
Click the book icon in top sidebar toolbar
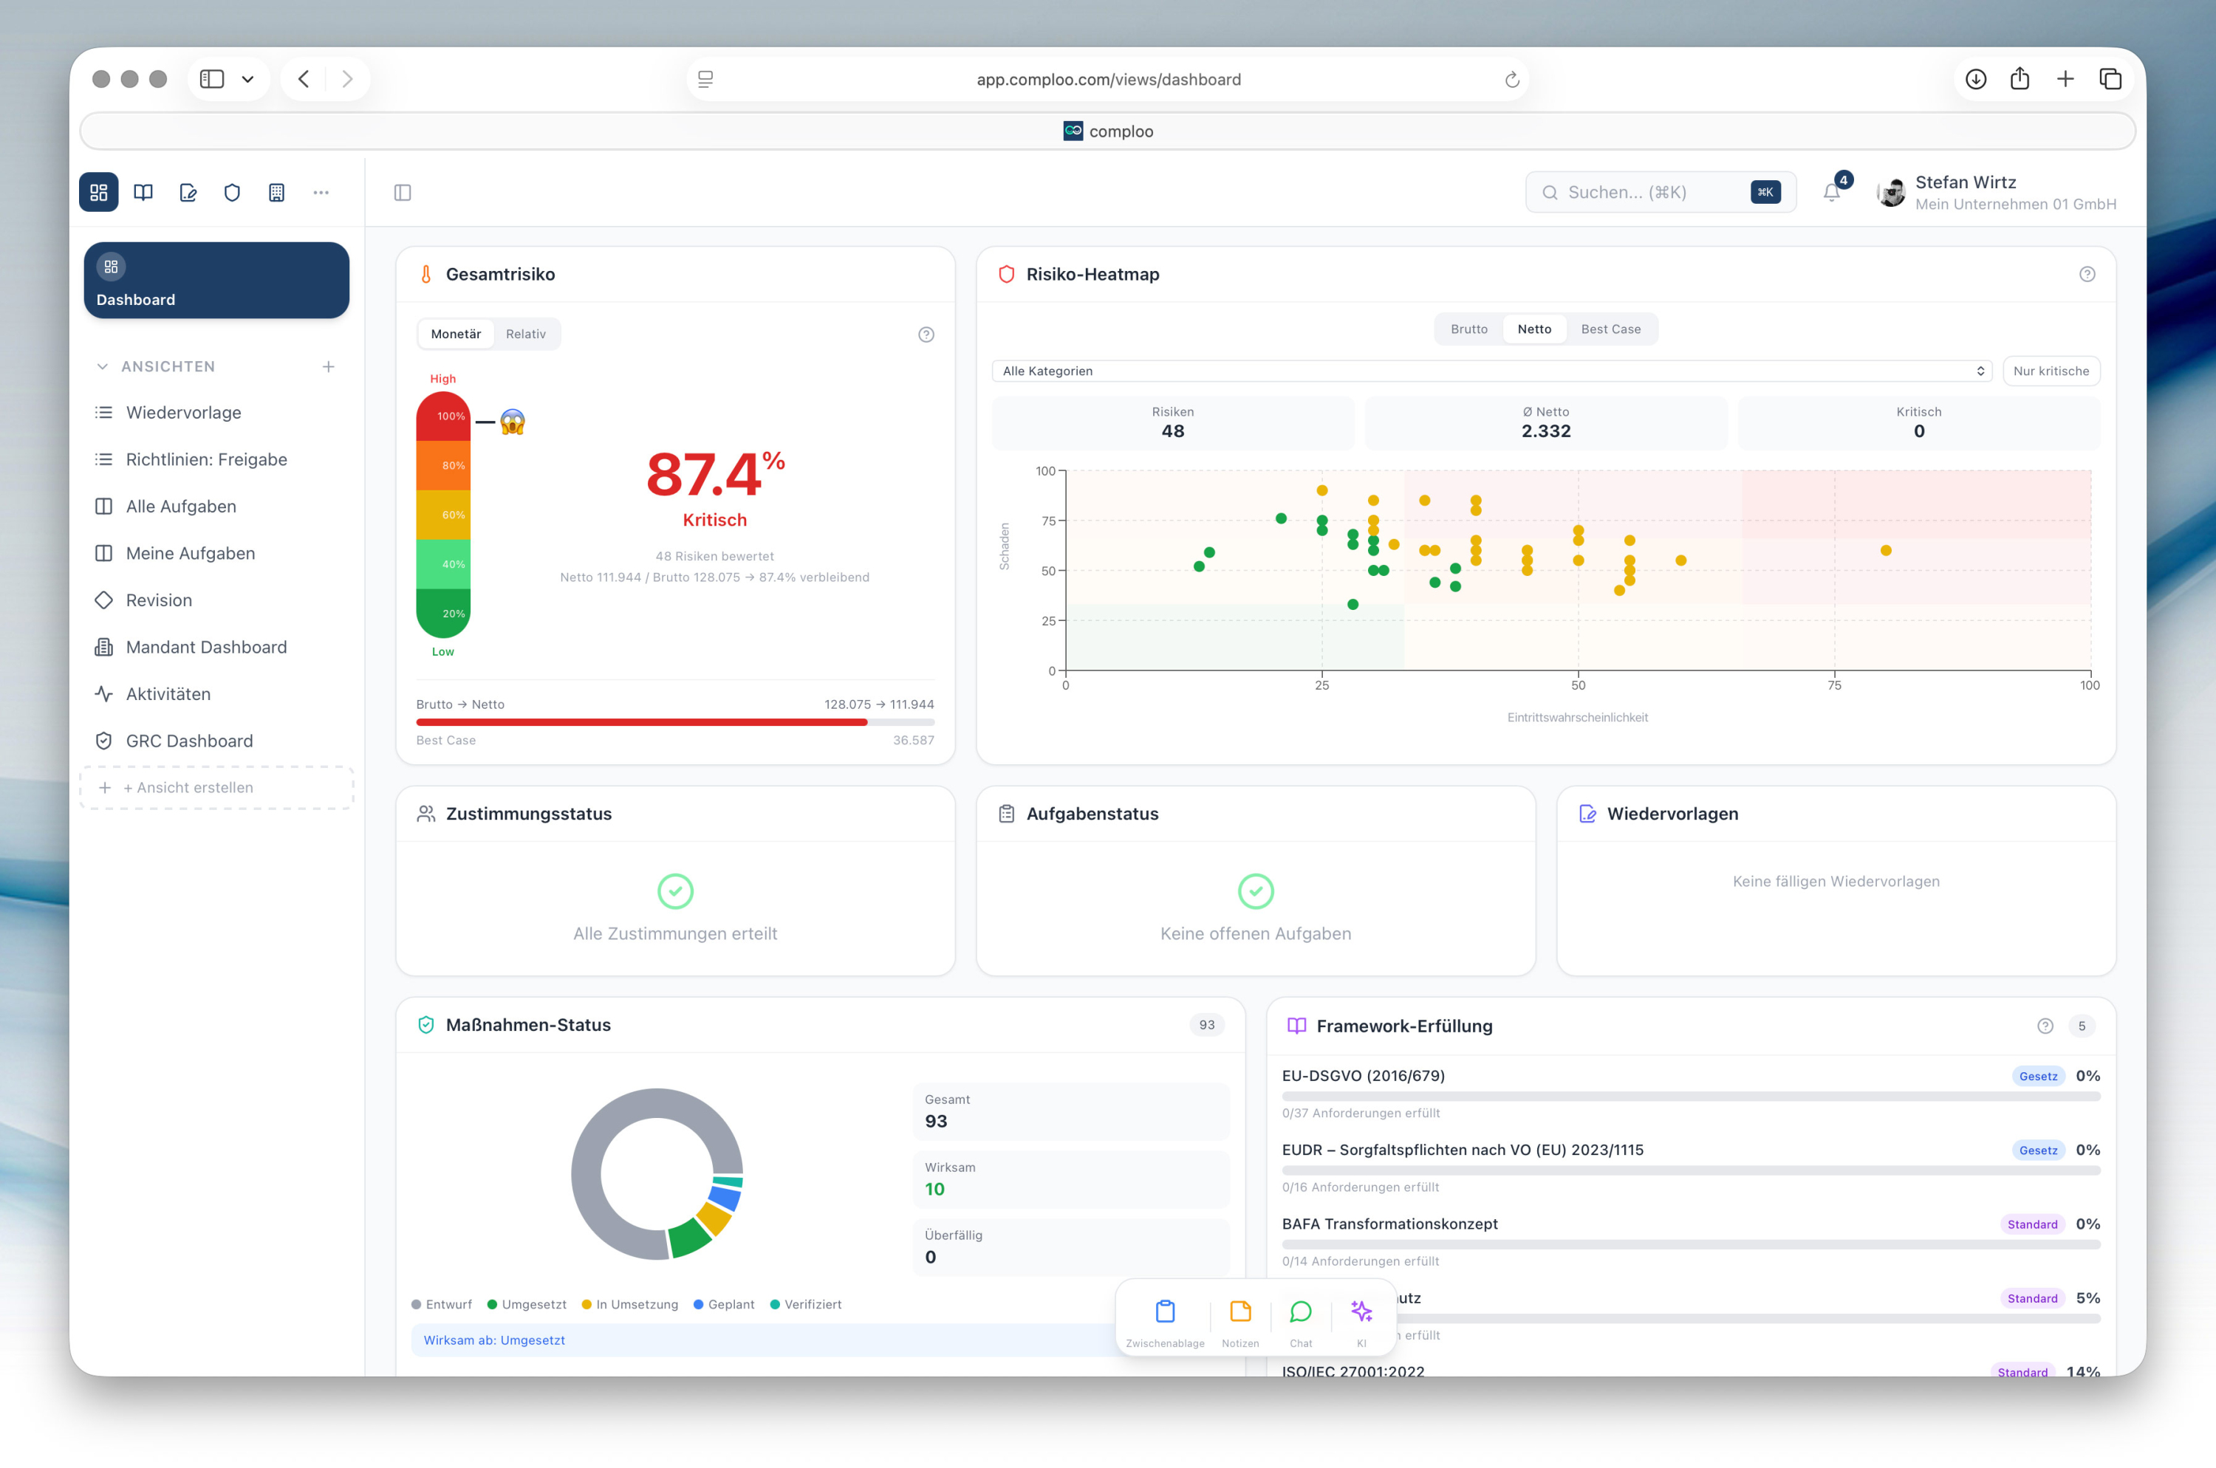click(143, 193)
